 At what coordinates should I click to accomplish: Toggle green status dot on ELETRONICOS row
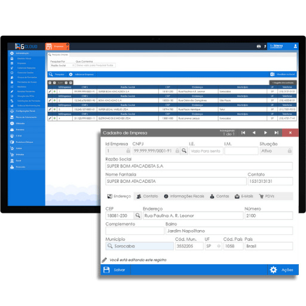[54, 118]
